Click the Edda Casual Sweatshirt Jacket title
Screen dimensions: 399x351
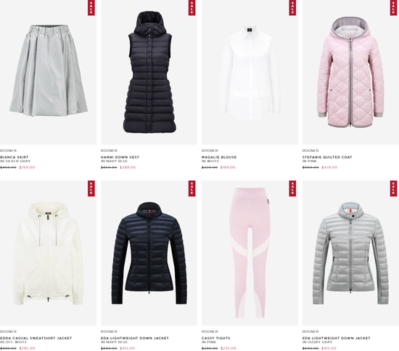coord(36,338)
